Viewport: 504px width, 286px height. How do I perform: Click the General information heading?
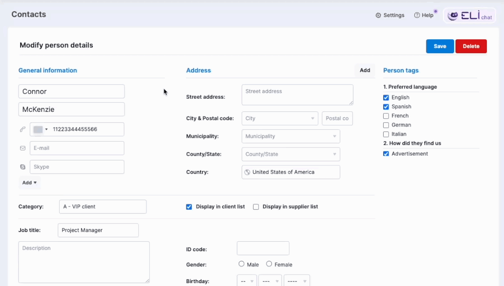coord(48,70)
